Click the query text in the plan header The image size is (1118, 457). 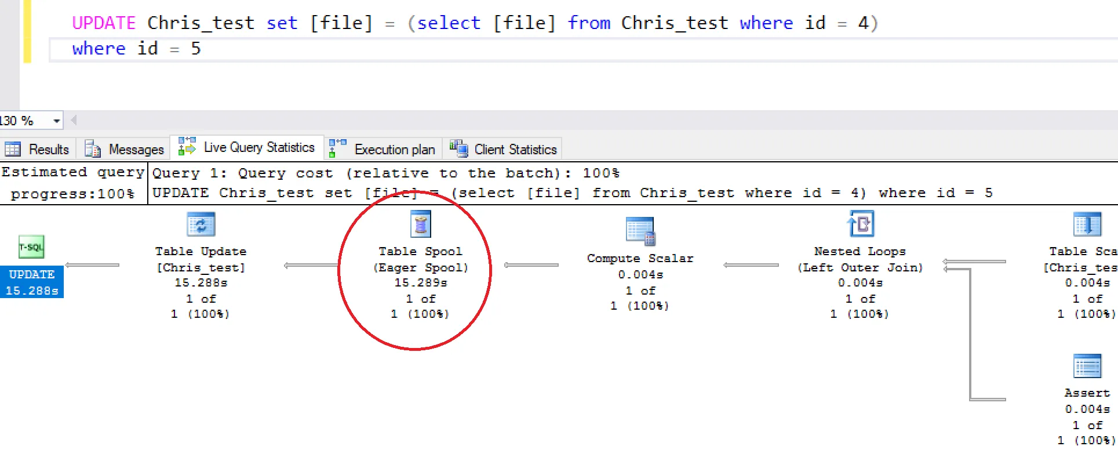[573, 193]
